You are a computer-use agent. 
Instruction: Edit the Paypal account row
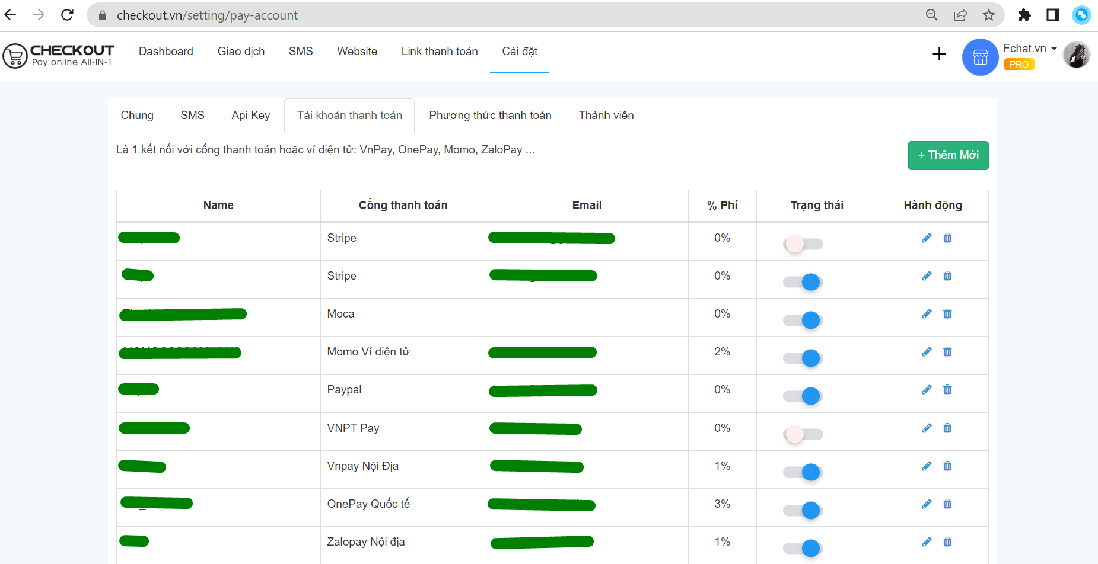click(x=927, y=390)
